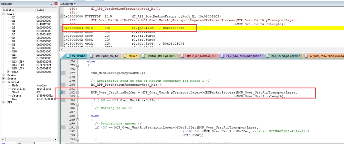Expand the xPSR register node
The width and height of the screenshot is (344, 144).
coord(8,72)
